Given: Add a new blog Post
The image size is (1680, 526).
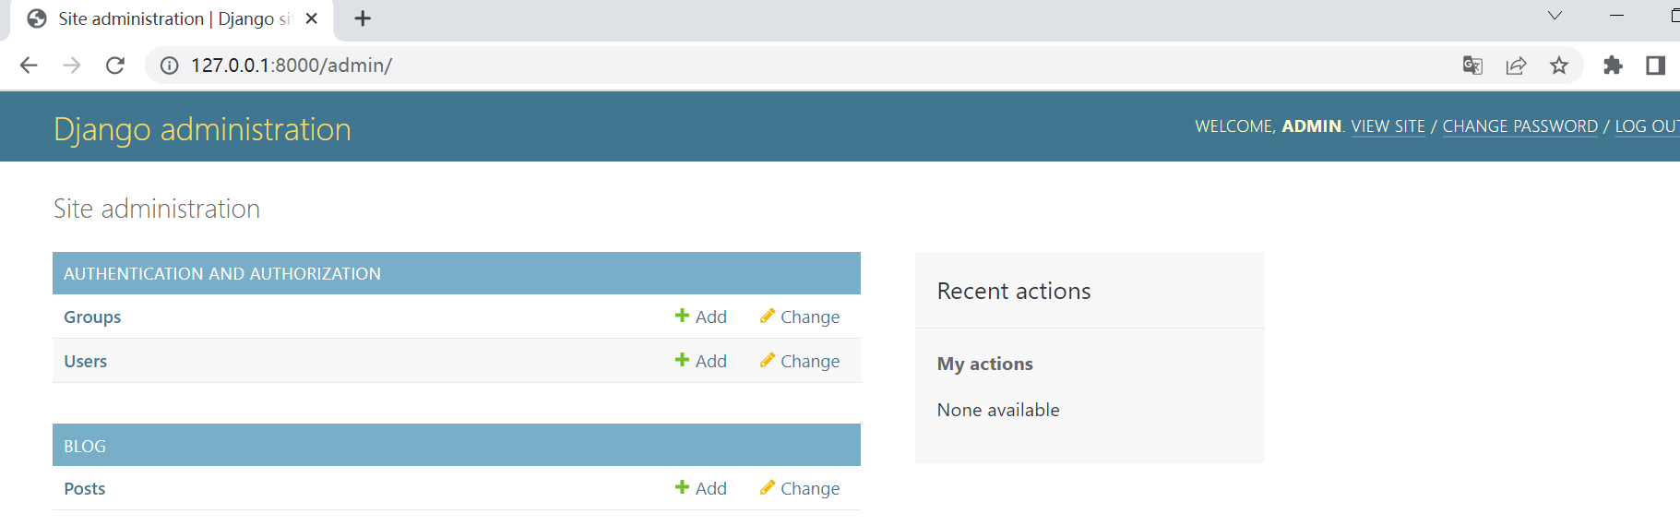Looking at the screenshot, I should (701, 488).
